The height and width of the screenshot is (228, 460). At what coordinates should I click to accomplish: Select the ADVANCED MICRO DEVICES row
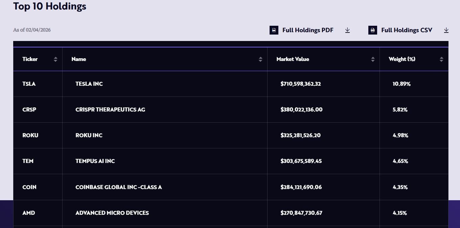[112, 213]
